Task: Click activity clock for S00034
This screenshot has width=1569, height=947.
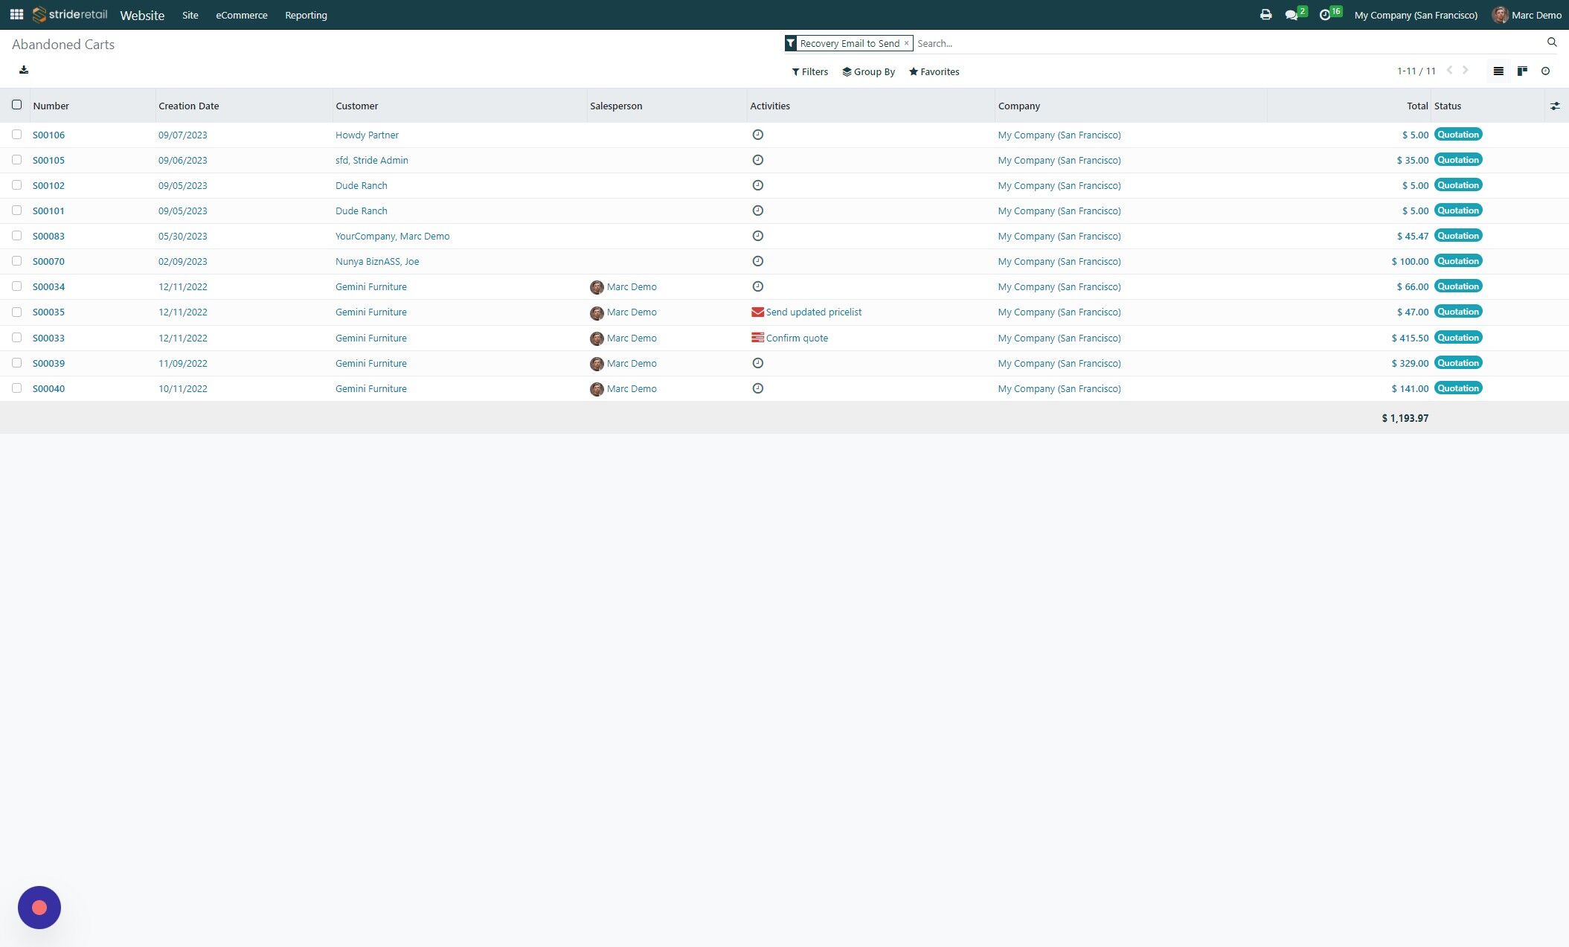Action: coord(757,286)
